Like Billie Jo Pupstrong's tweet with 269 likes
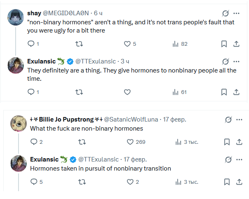The image size is (249, 199). (x=130, y=142)
